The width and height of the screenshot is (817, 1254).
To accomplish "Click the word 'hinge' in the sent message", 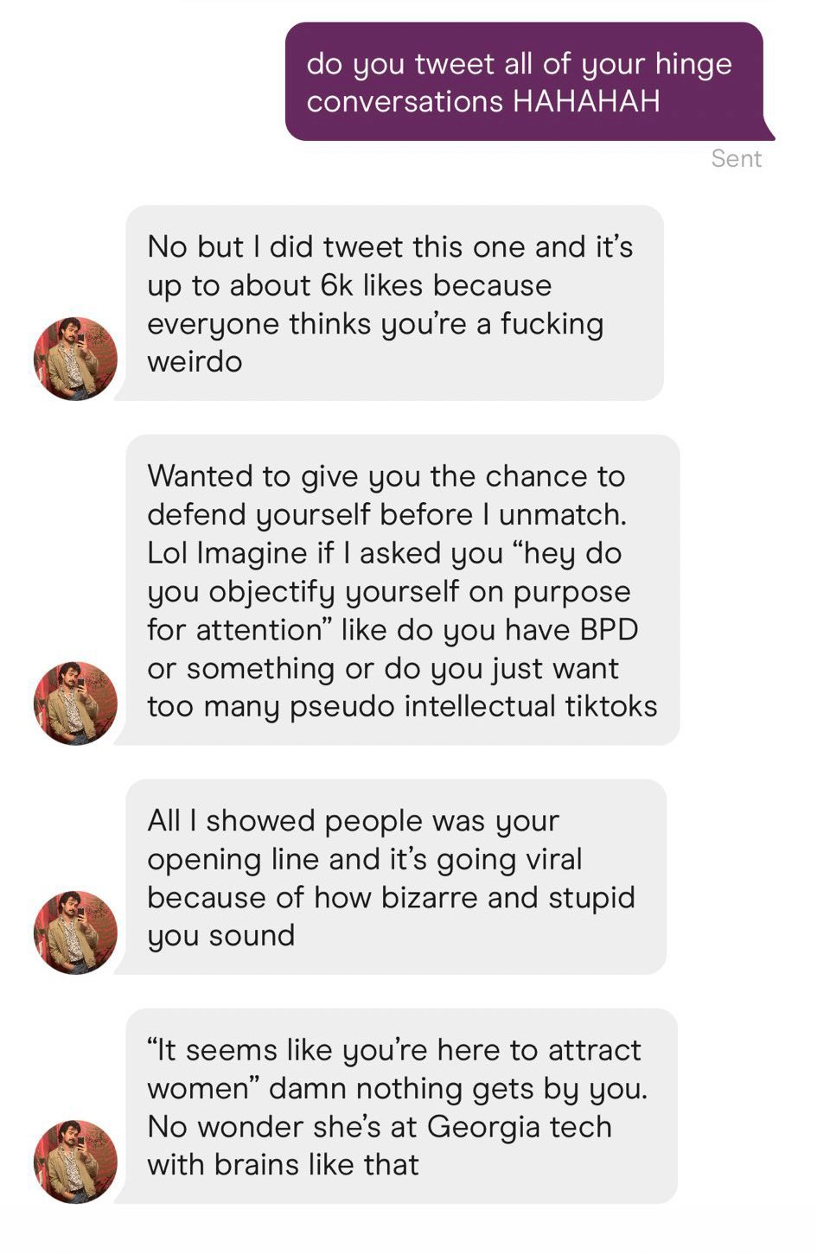I will point(693,66).
